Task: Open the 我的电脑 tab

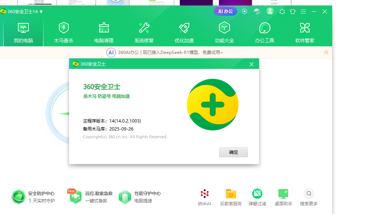Action: [x=23, y=32]
